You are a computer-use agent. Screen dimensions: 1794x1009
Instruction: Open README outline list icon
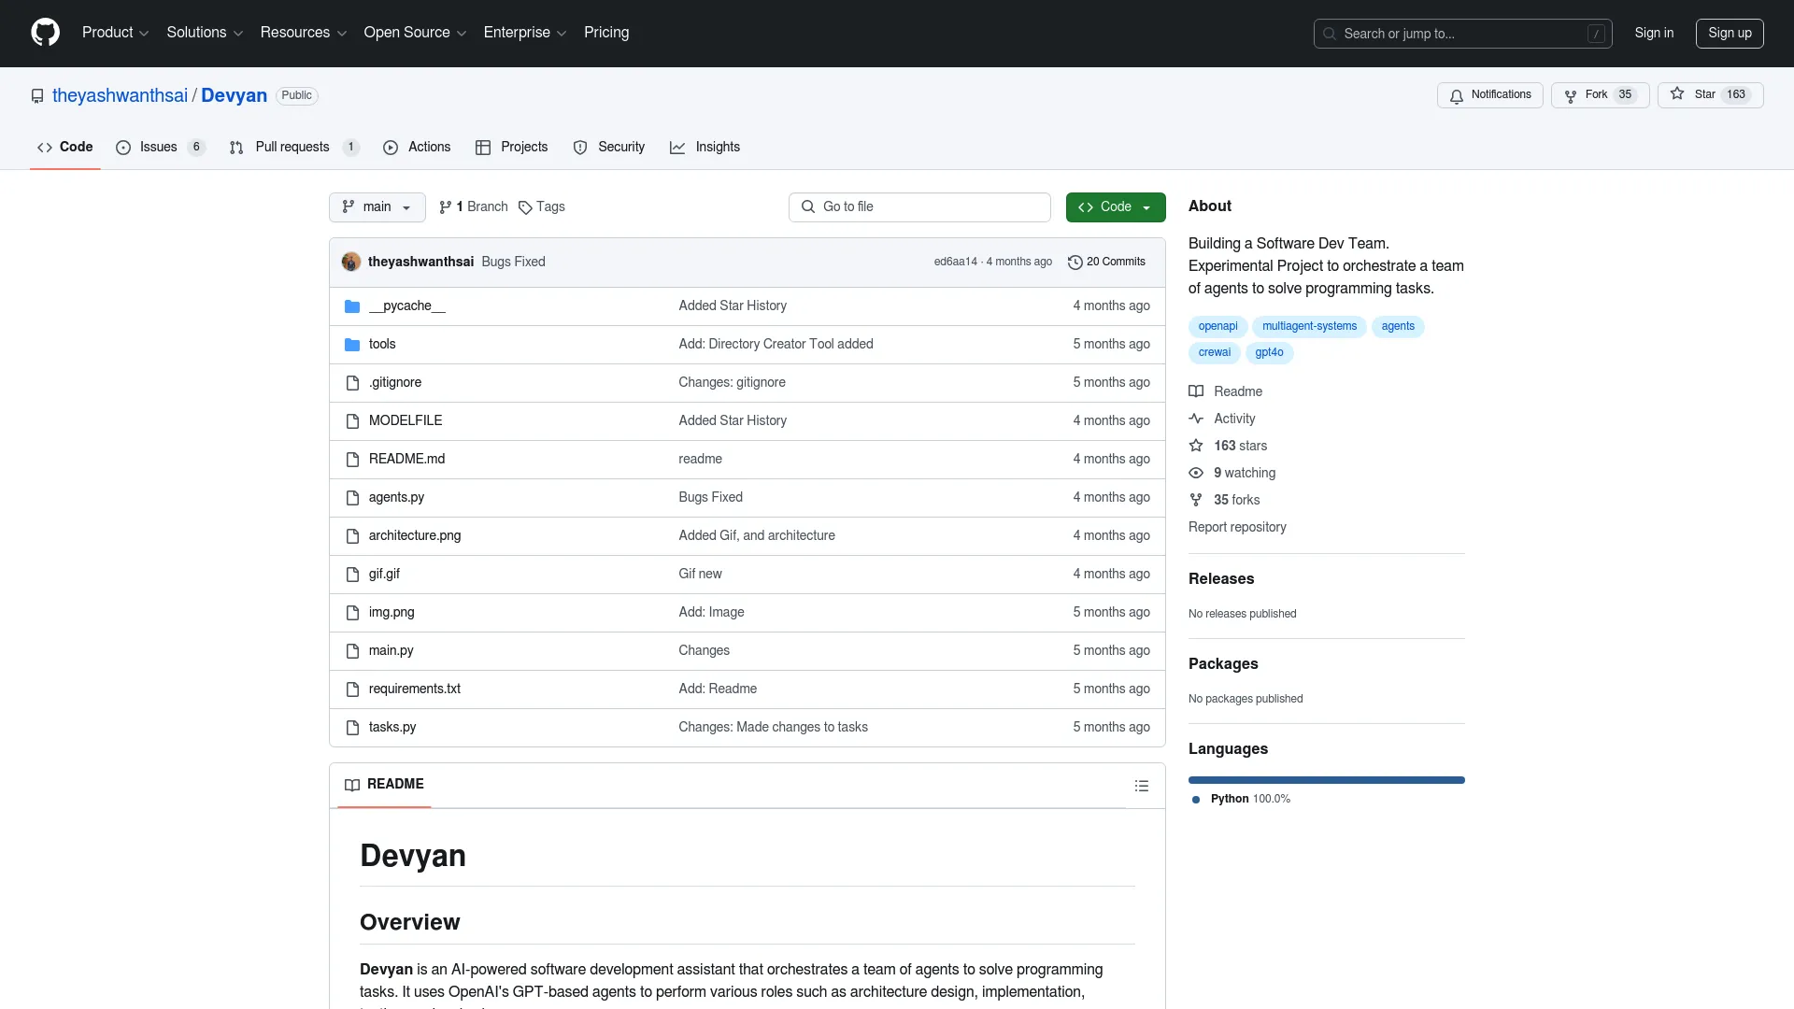click(x=1141, y=786)
